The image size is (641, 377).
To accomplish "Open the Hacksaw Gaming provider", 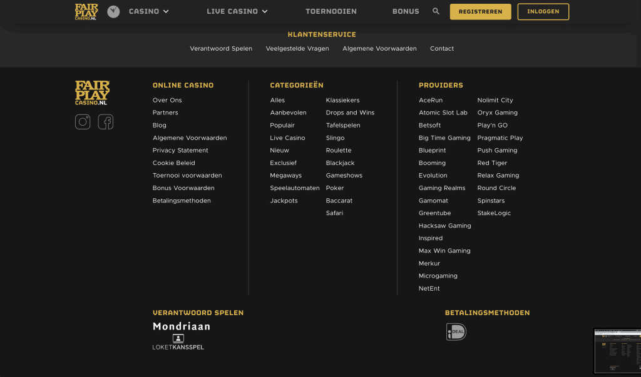I will point(445,226).
